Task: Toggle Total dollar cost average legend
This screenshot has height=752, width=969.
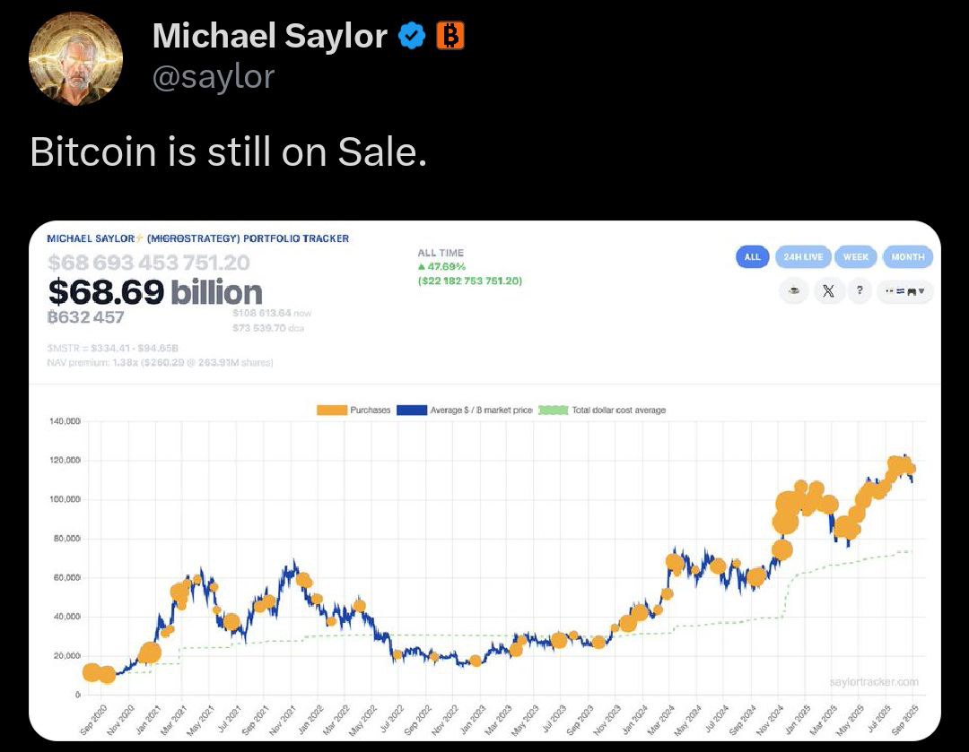Action: [x=603, y=410]
